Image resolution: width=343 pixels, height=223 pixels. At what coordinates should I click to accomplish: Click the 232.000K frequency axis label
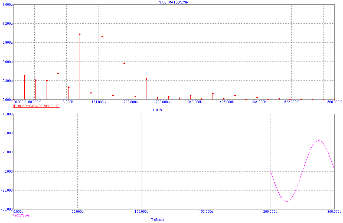(x=131, y=102)
